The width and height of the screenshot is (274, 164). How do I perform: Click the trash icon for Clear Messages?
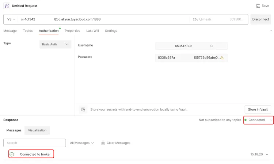[103, 143]
